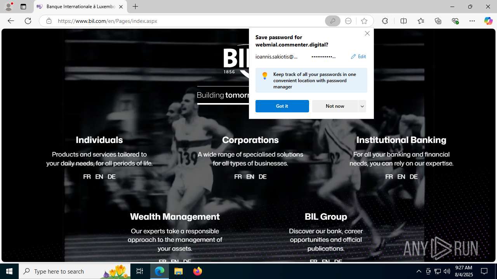Screen dimensions: 497x279
Task: Open the Split screen icon
Action: (x=403, y=21)
